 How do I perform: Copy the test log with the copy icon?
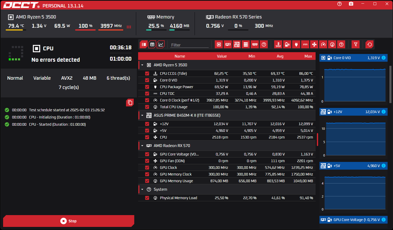[x=130, y=103]
